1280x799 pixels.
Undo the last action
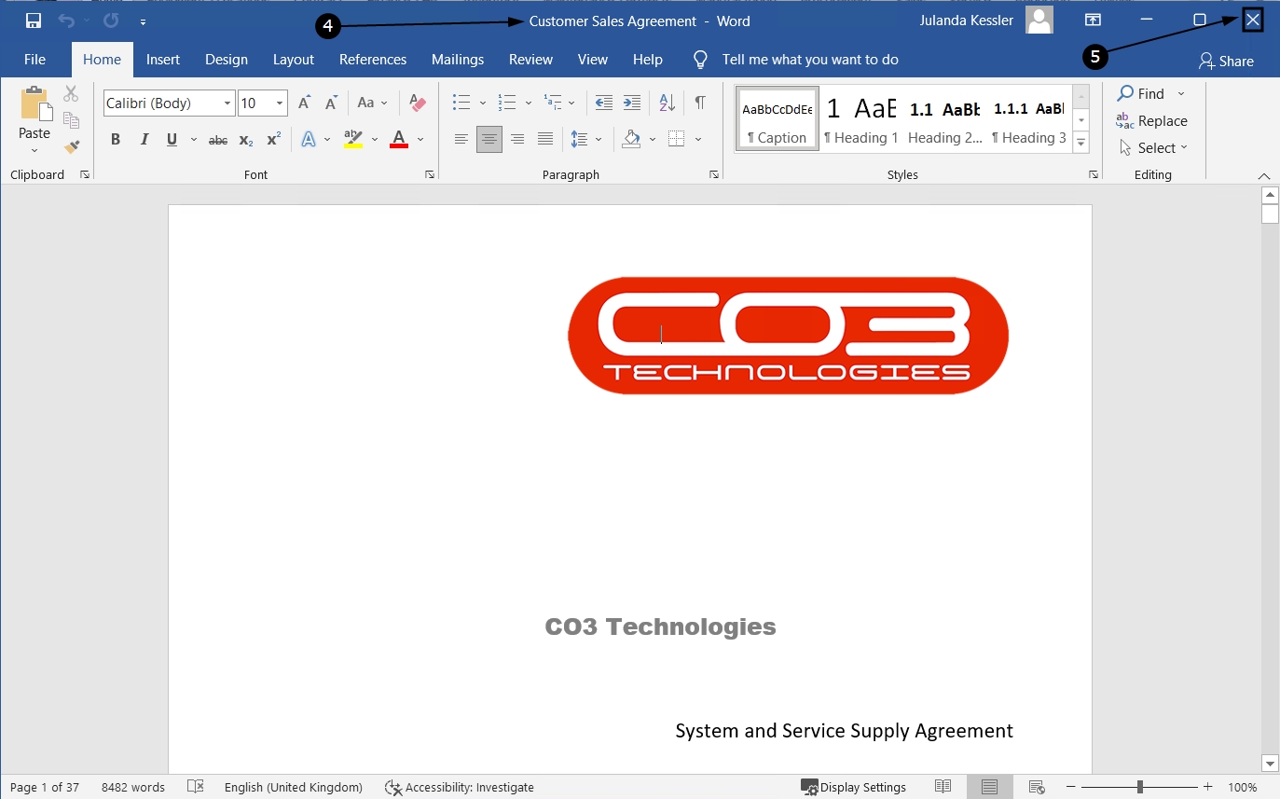click(66, 21)
